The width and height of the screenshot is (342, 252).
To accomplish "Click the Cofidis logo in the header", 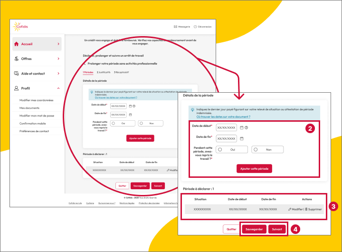I will click(20, 27).
